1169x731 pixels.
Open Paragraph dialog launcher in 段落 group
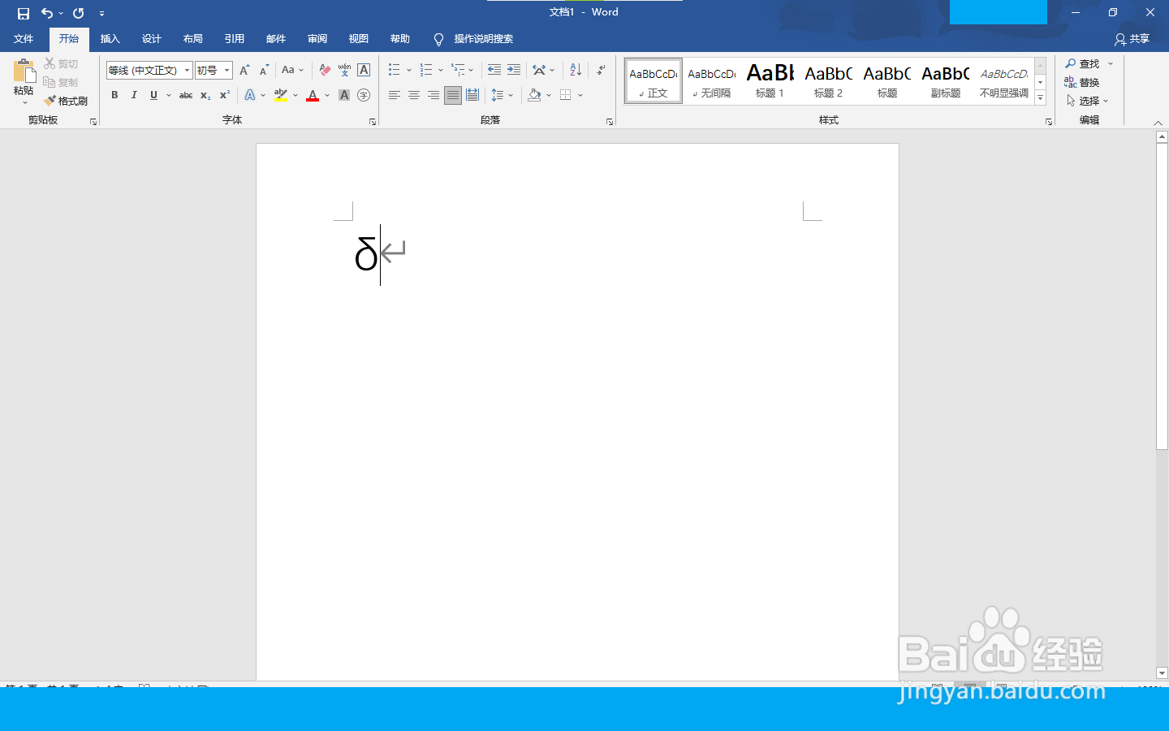tap(610, 122)
